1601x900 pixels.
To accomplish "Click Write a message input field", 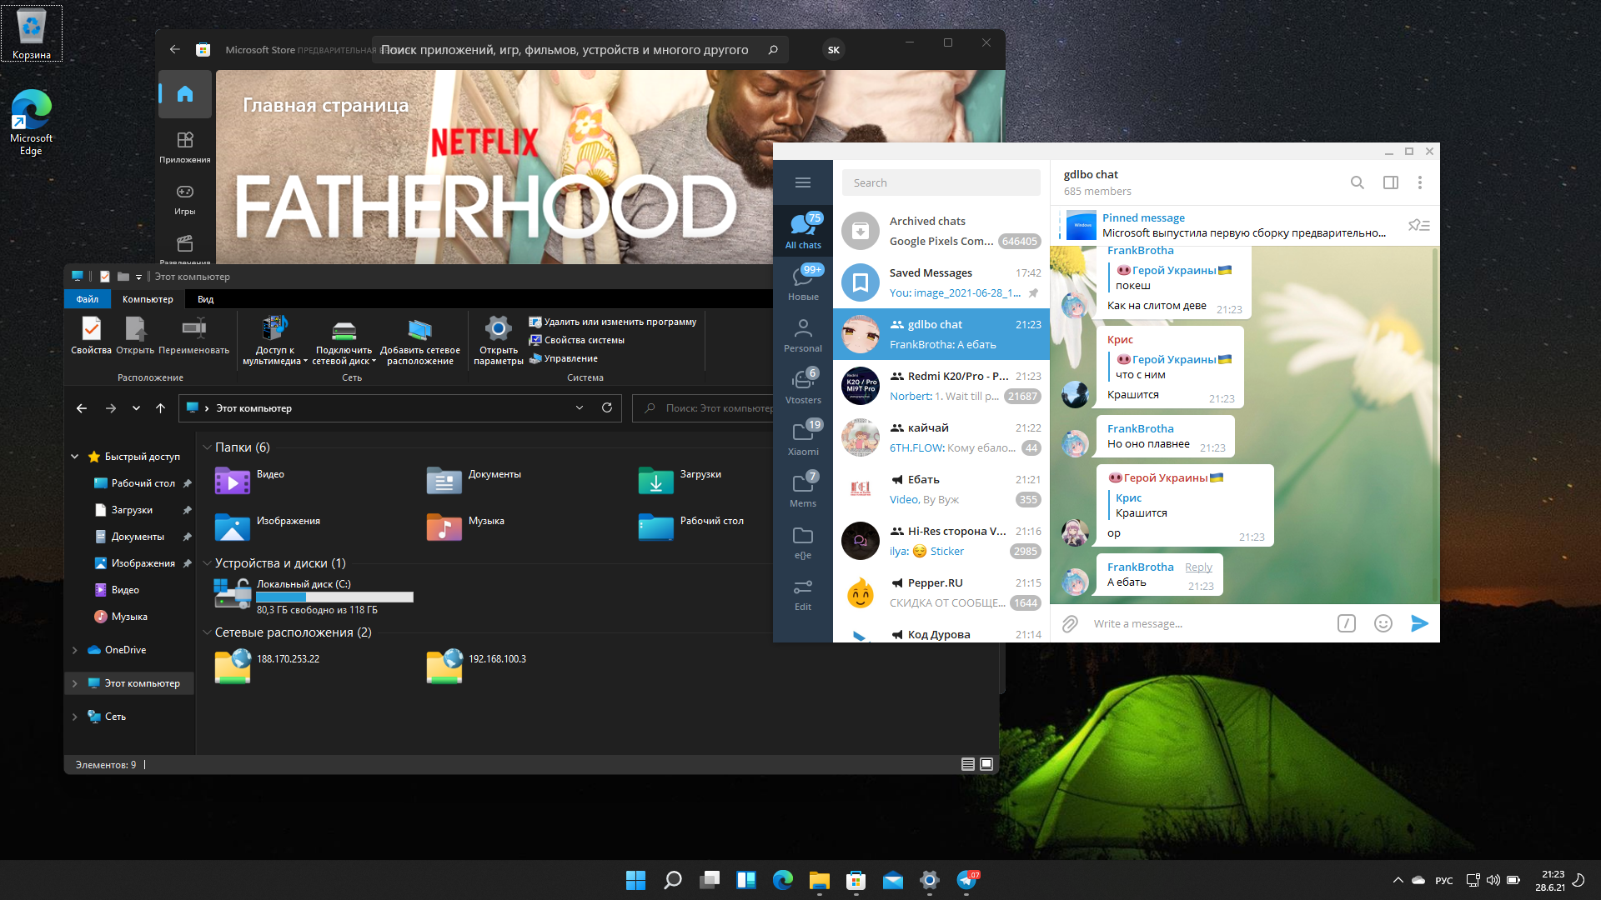I will coord(1209,623).
